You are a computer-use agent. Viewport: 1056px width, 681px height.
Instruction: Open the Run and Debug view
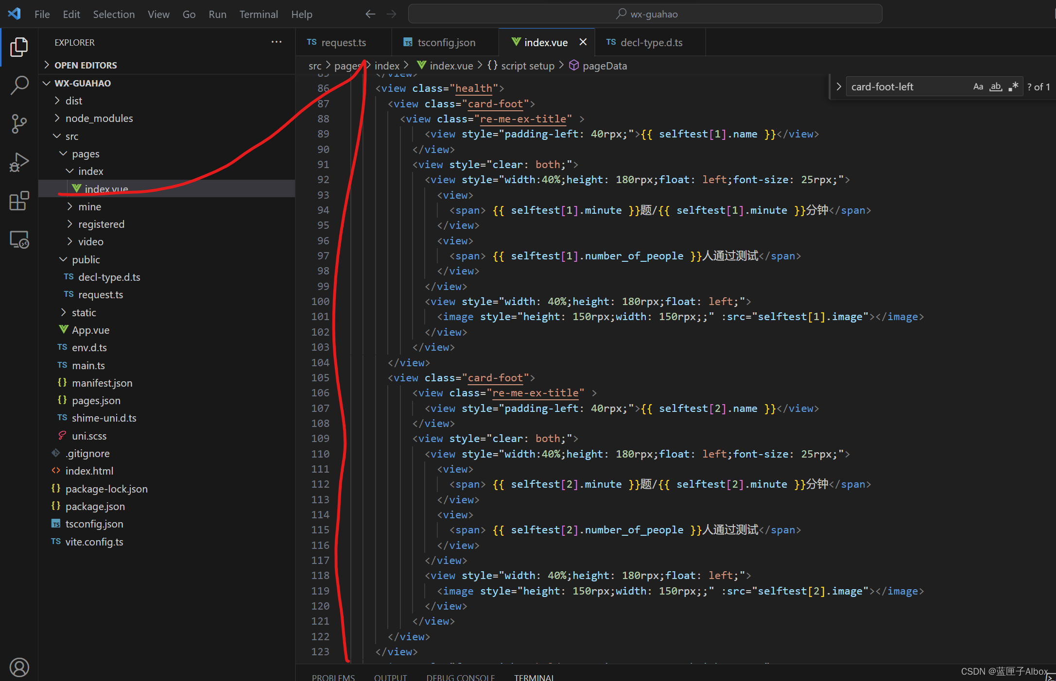coord(19,162)
